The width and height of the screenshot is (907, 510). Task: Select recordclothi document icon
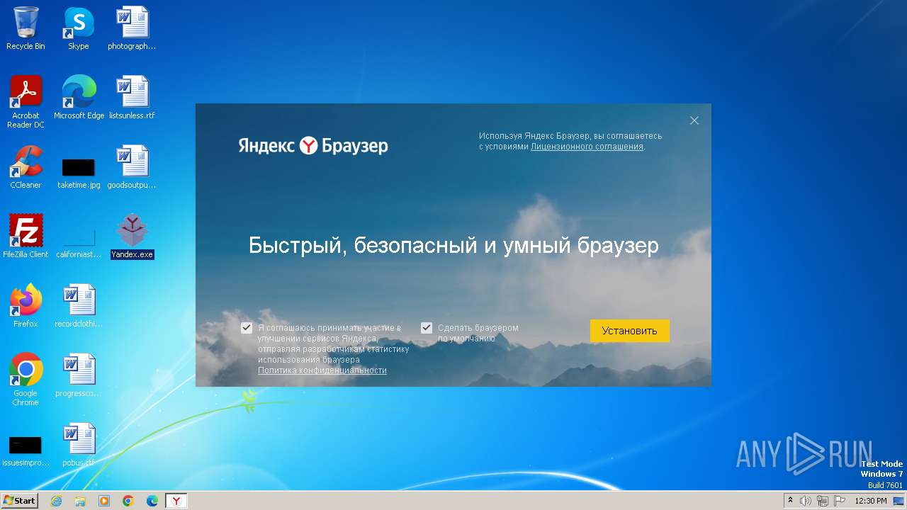click(79, 306)
